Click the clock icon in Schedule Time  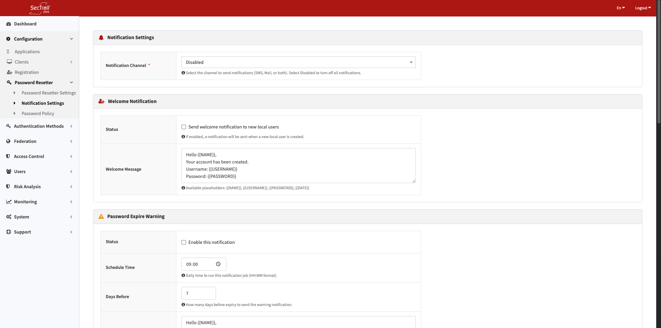[218, 264]
